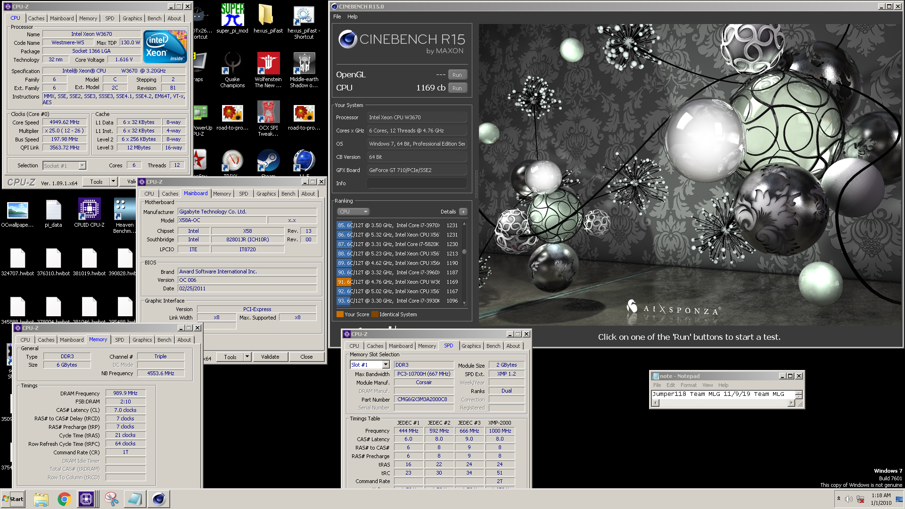Viewport: 905px width, 509px height.
Task: Run the CPU benchmark in Cinebench
Action: pyautogui.click(x=457, y=88)
